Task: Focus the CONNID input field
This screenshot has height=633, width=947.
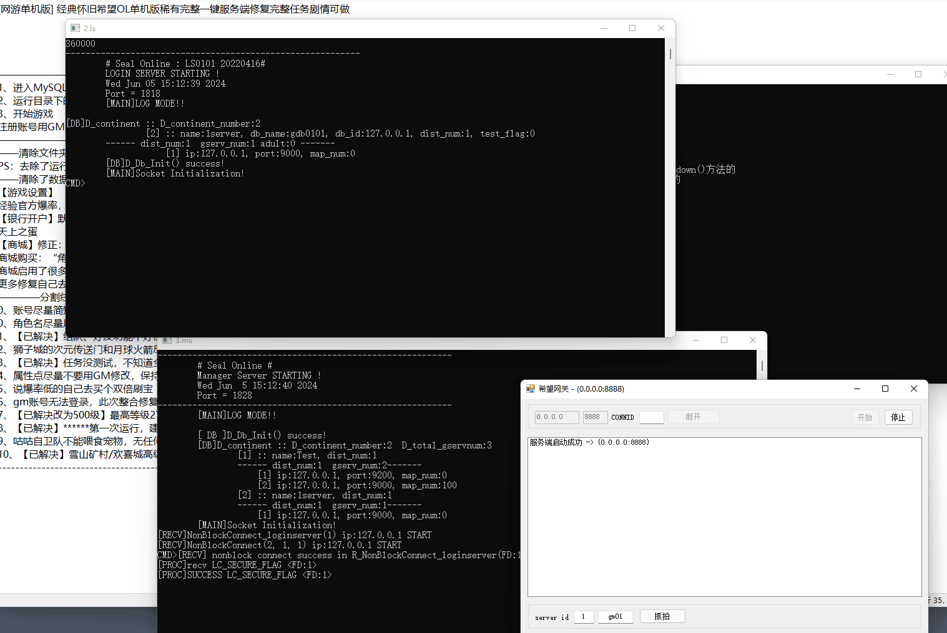Action: point(651,417)
